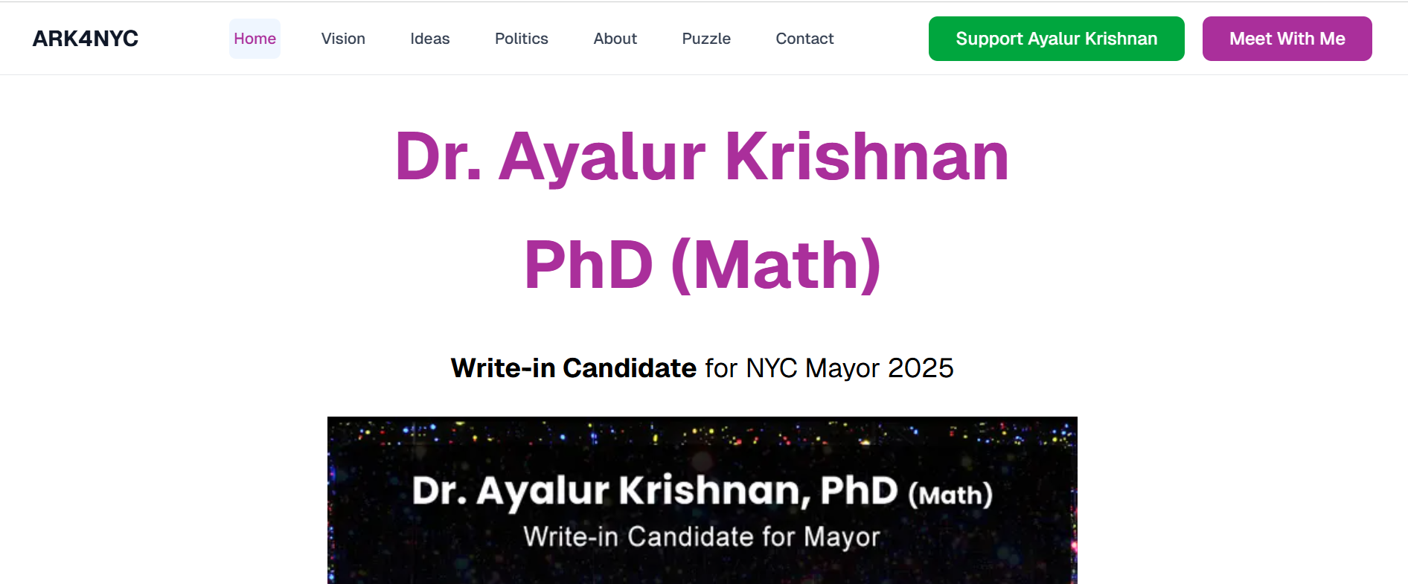Click the purple 'Dr. Ayalur Krishnan' heading
This screenshot has height=584, width=1408.
click(x=702, y=157)
